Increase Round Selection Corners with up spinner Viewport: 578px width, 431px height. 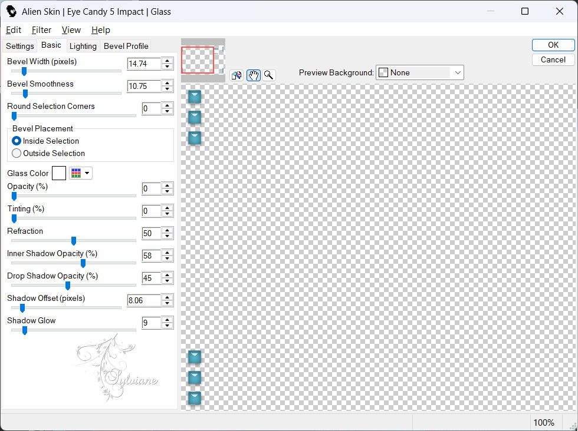168,105
